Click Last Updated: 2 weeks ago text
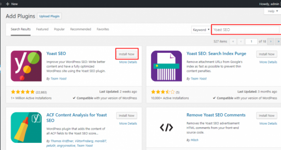The height and width of the screenshot is (150, 281). tap(118, 92)
